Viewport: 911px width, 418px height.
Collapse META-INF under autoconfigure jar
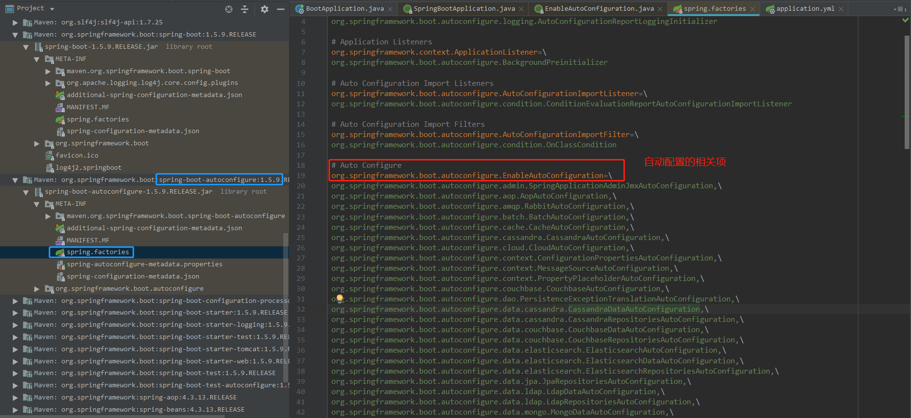click(37, 204)
